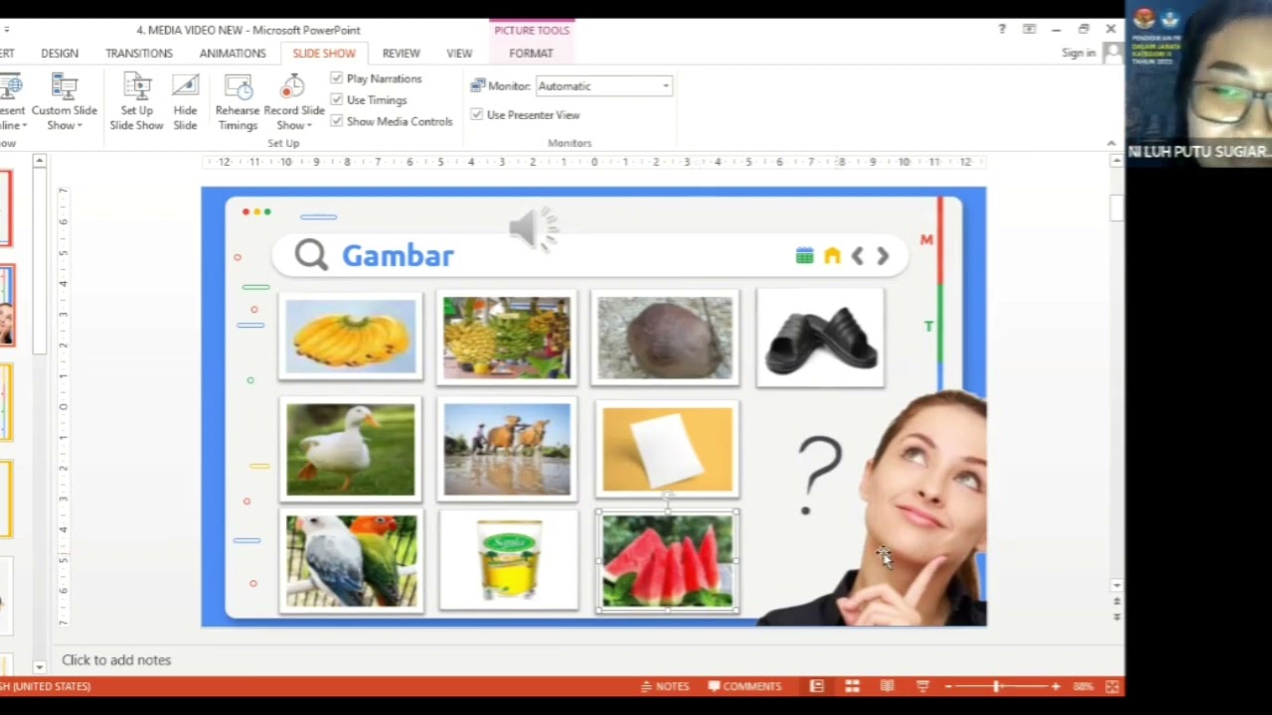Image resolution: width=1272 pixels, height=715 pixels.
Task: Fit slide to current window icon
Action: coord(1113,686)
